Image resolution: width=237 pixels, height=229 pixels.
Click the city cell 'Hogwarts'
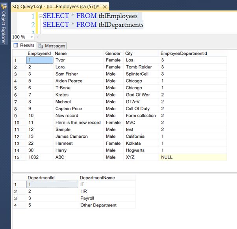141,150
